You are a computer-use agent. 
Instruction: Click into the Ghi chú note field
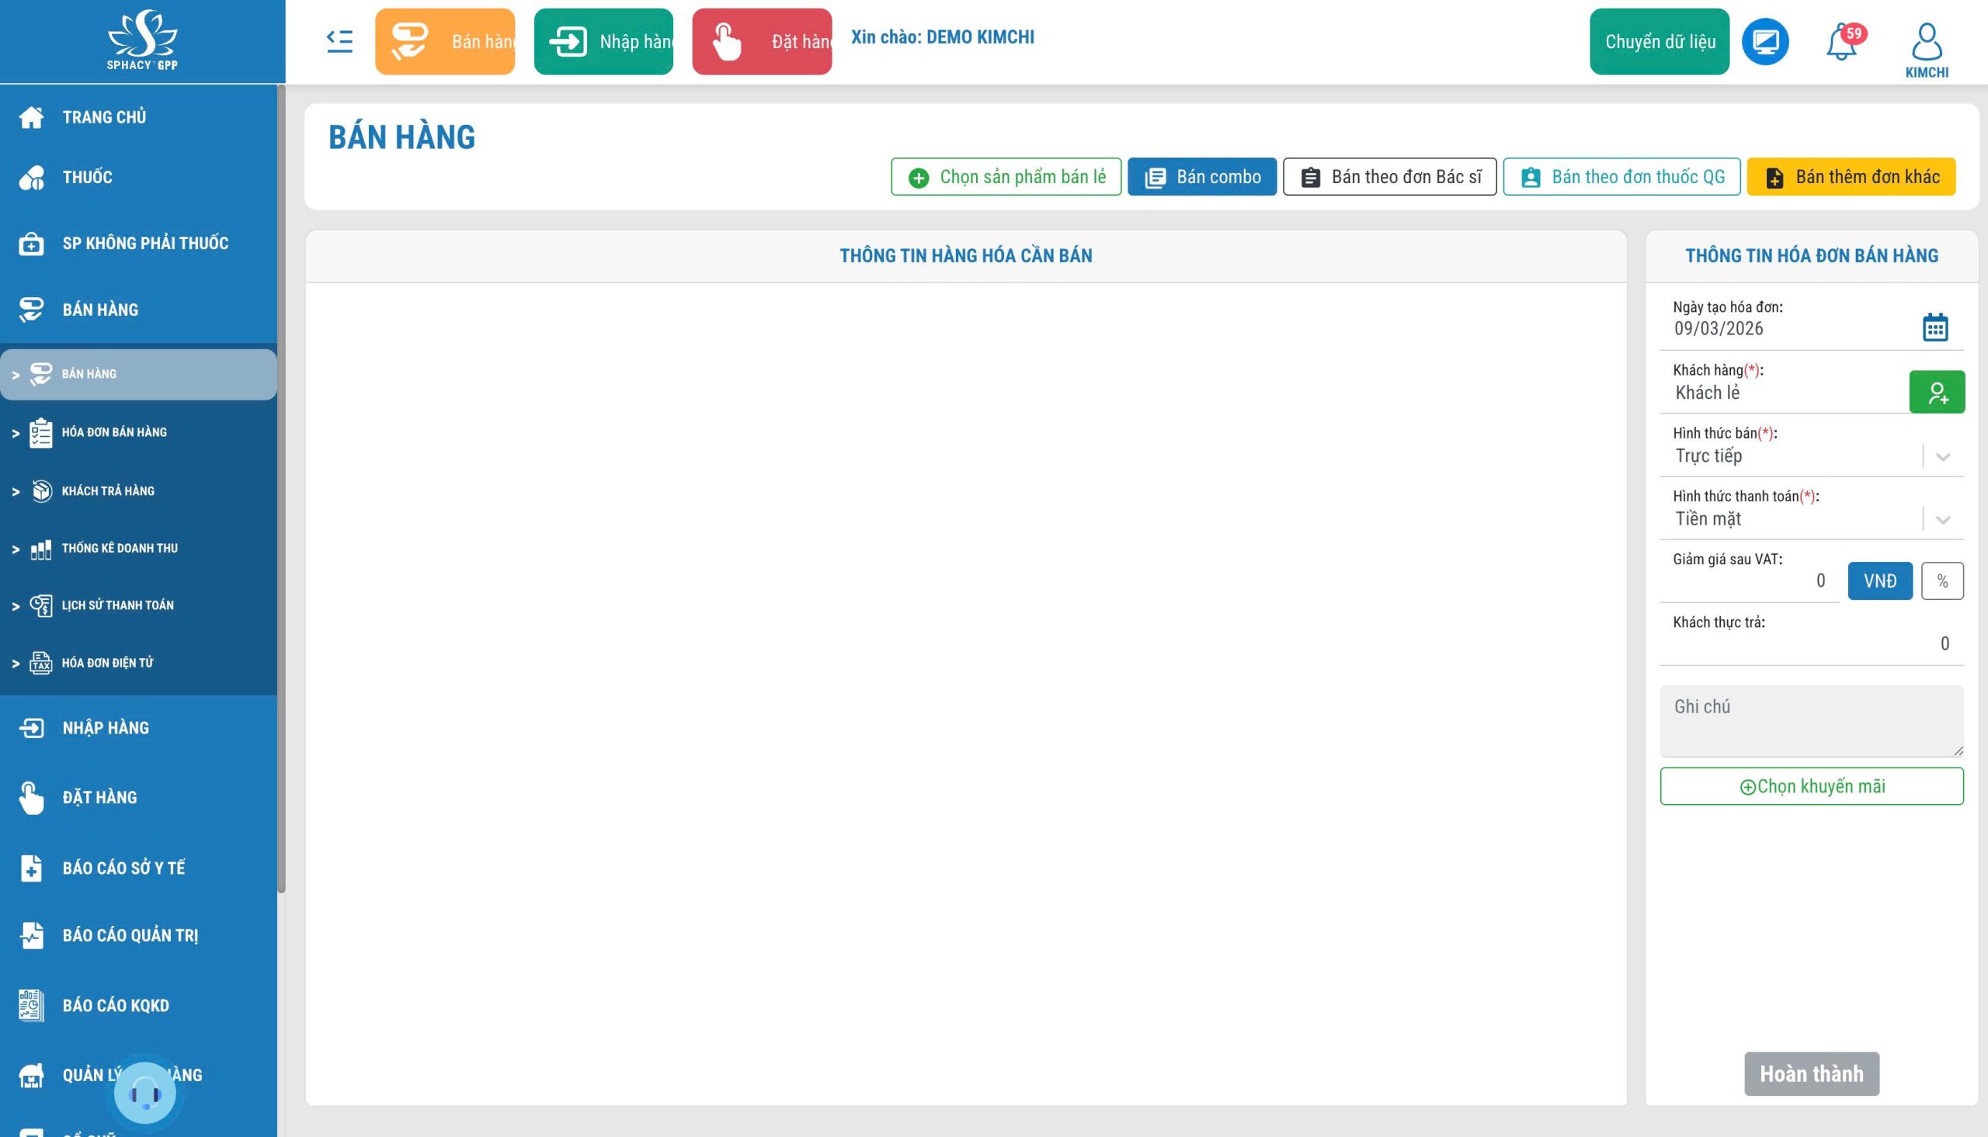click(1811, 721)
